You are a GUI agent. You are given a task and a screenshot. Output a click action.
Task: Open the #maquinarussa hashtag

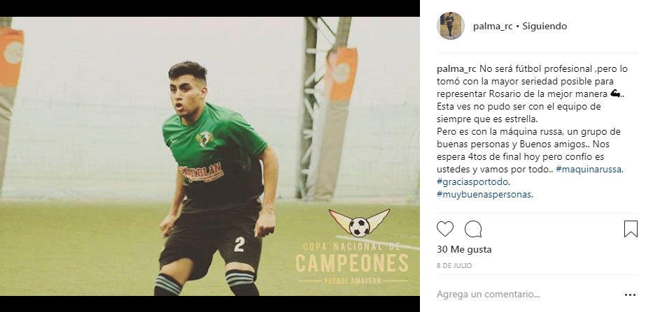(589, 170)
